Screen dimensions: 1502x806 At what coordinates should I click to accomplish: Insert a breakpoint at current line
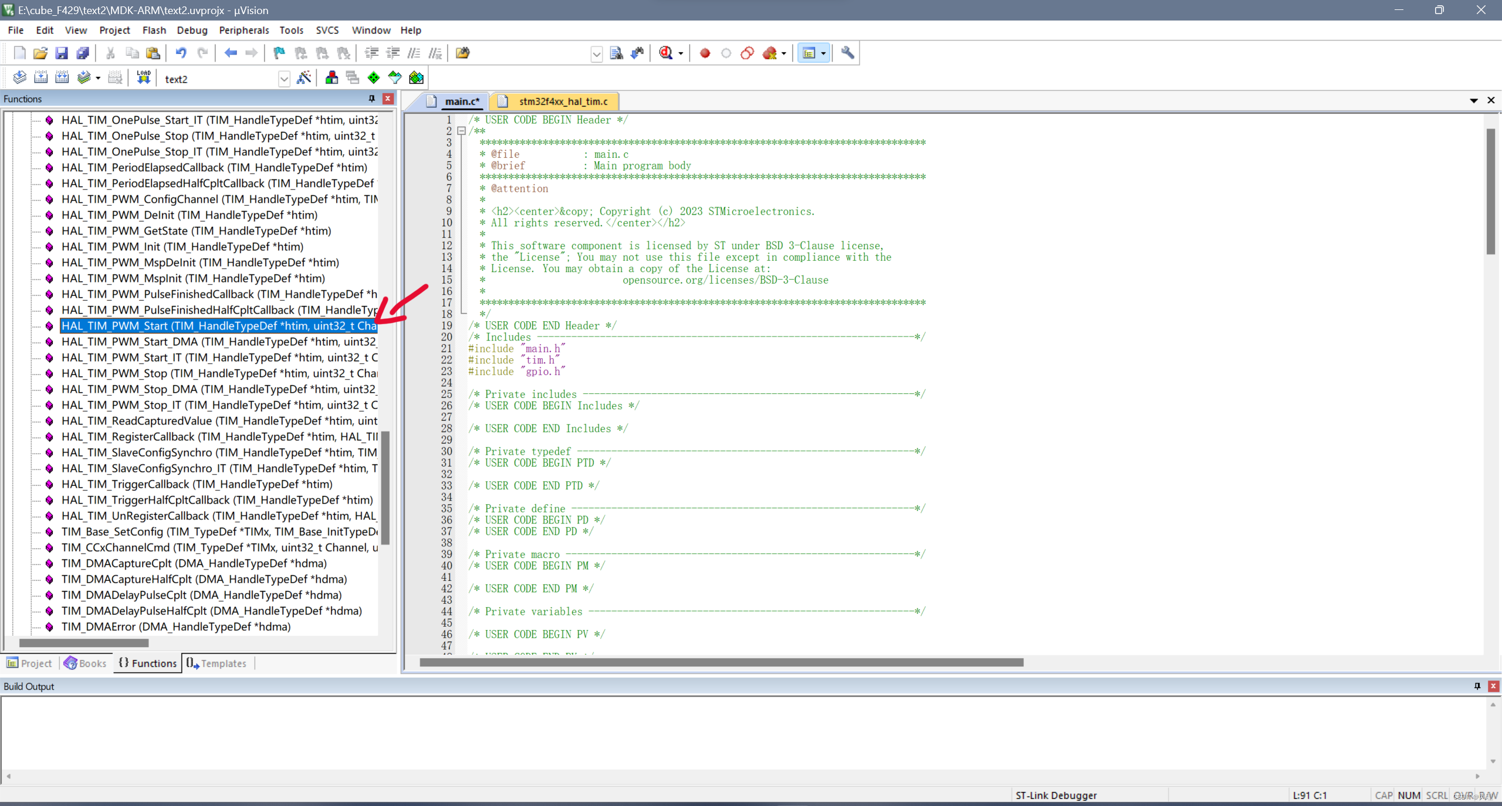coord(704,53)
